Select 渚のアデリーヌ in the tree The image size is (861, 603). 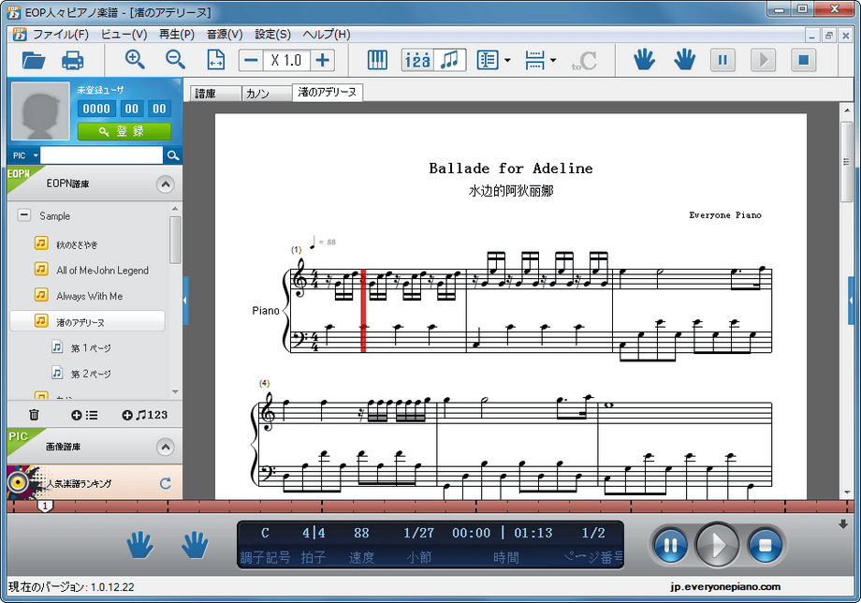click(87, 321)
